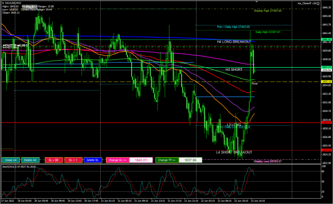Click the SL = BE button
This screenshot has height=204, width=333.
pos(54,160)
